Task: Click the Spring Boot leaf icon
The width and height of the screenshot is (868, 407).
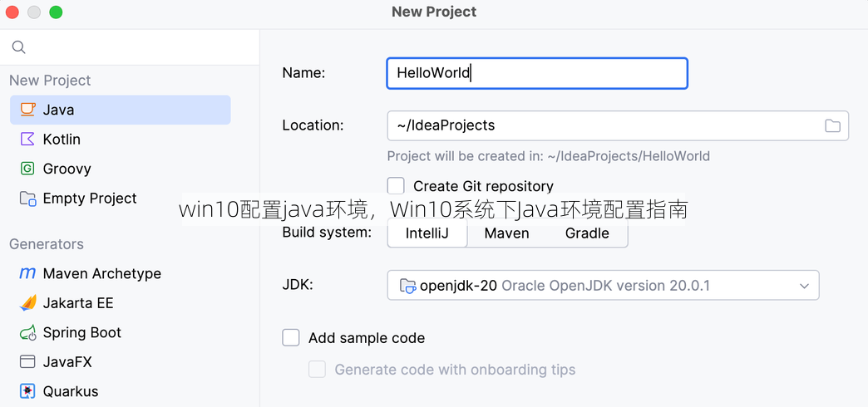Action: (x=27, y=332)
